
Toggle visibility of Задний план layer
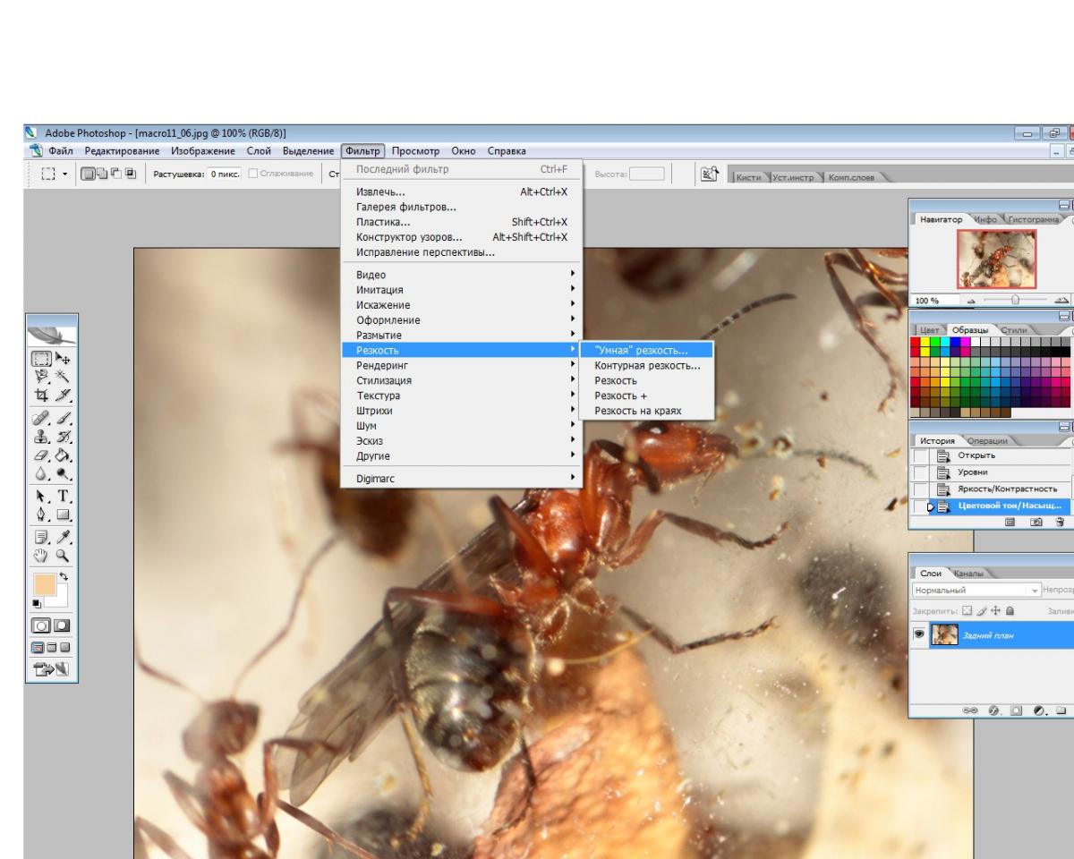click(919, 635)
